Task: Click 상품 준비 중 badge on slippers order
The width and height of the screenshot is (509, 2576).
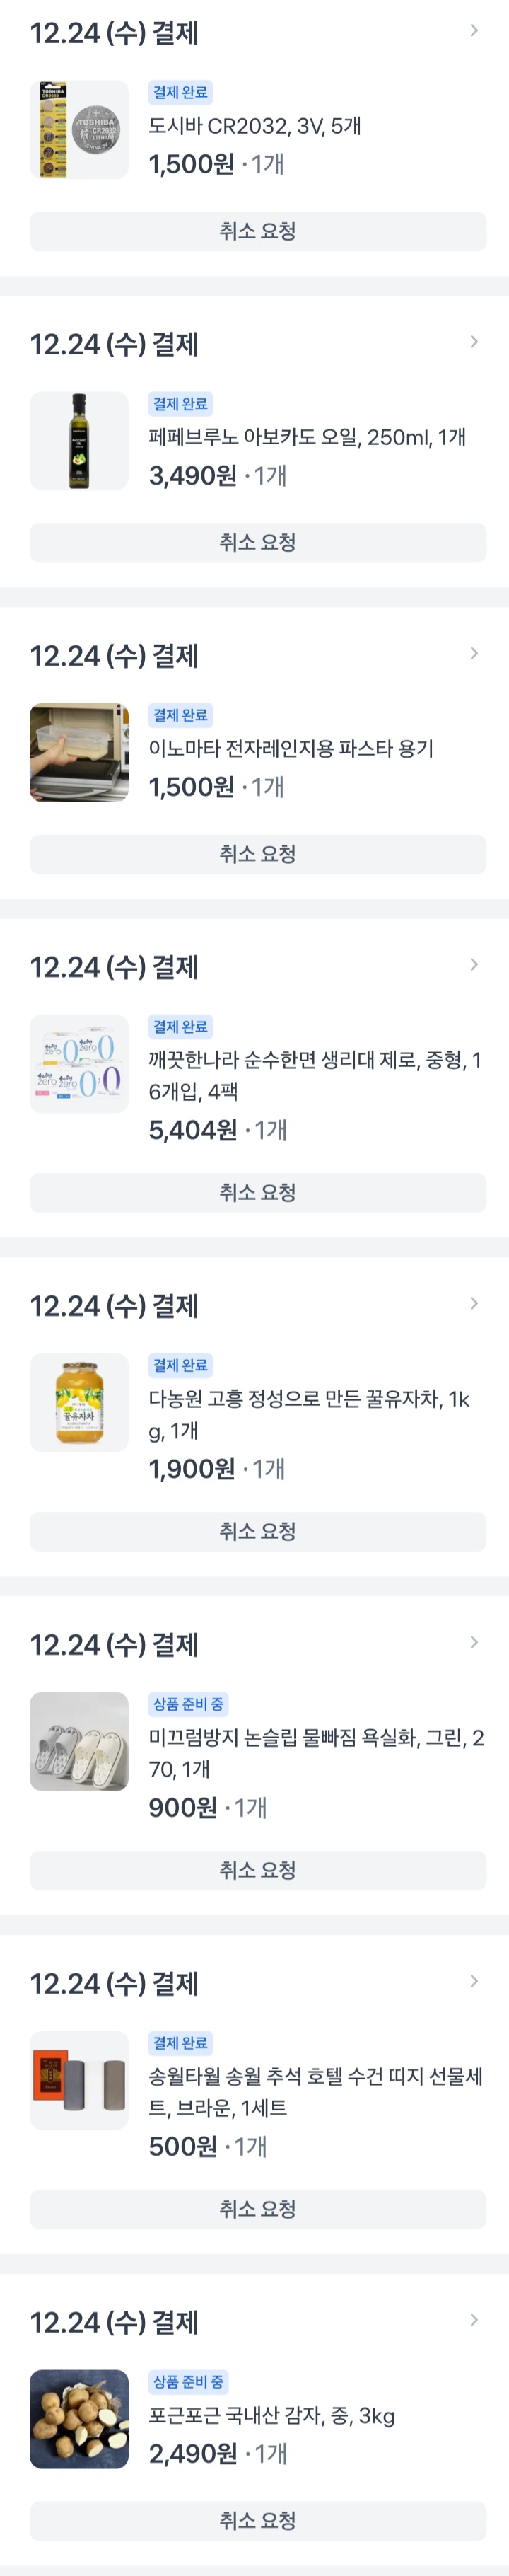Action: [188, 1704]
